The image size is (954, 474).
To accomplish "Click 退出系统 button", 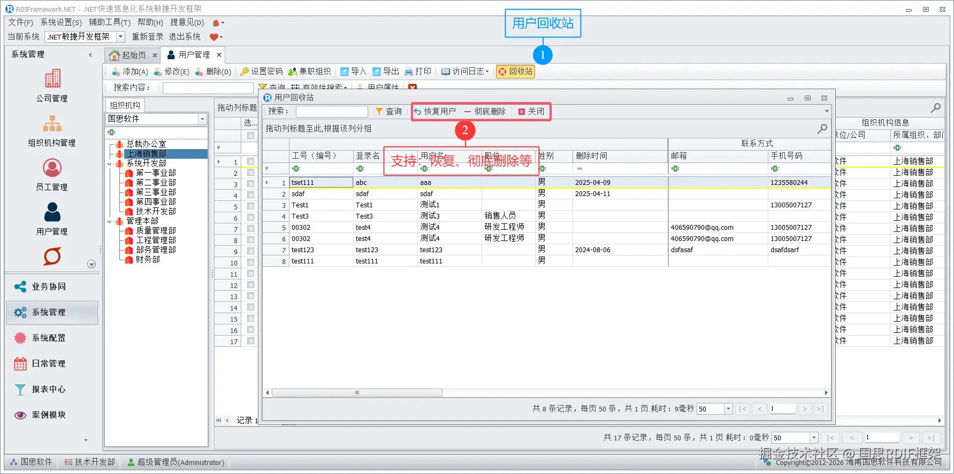I will (185, 36).
